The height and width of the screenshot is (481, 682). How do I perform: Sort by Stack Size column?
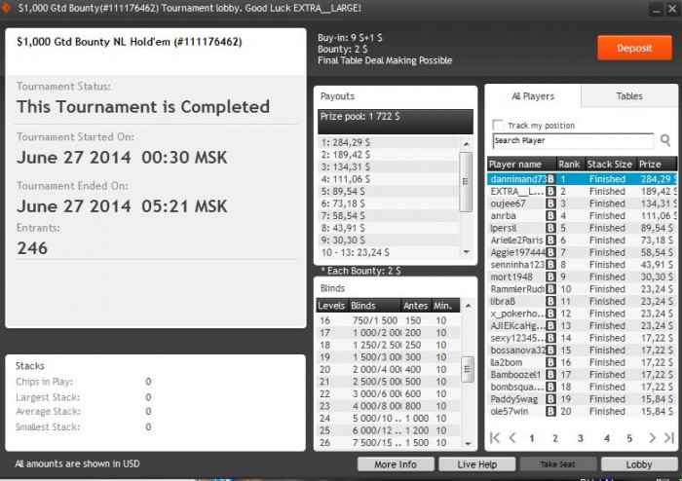[x=610, y=165]
